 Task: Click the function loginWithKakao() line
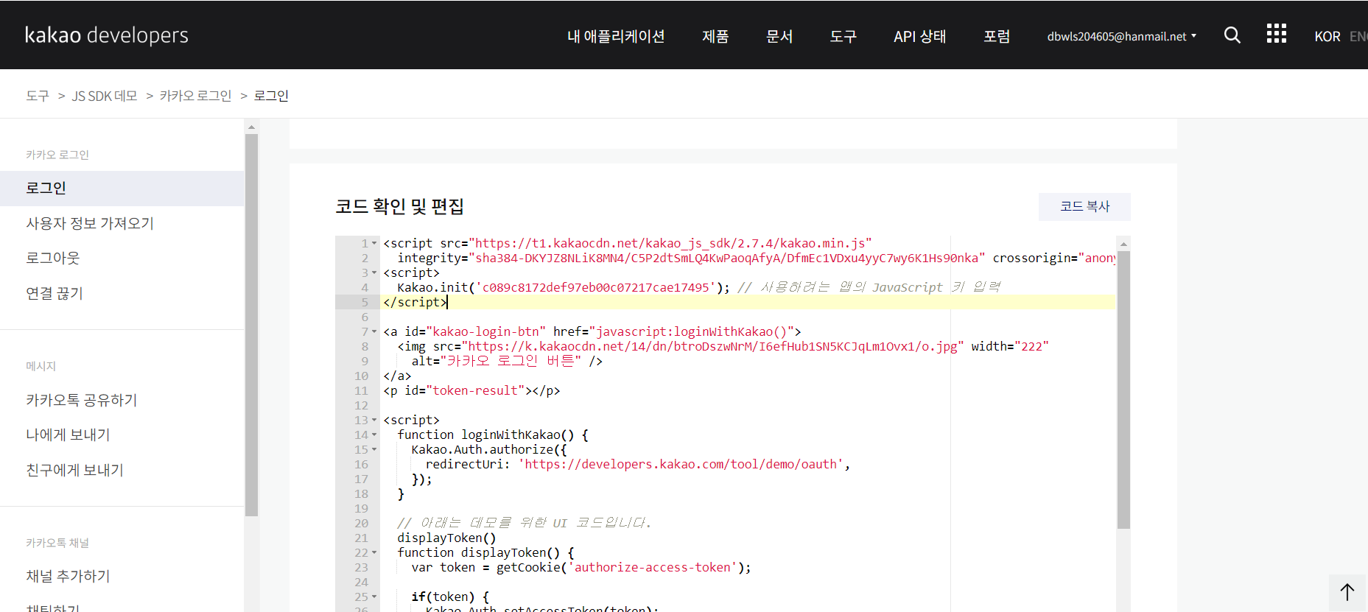click(493, 435)
